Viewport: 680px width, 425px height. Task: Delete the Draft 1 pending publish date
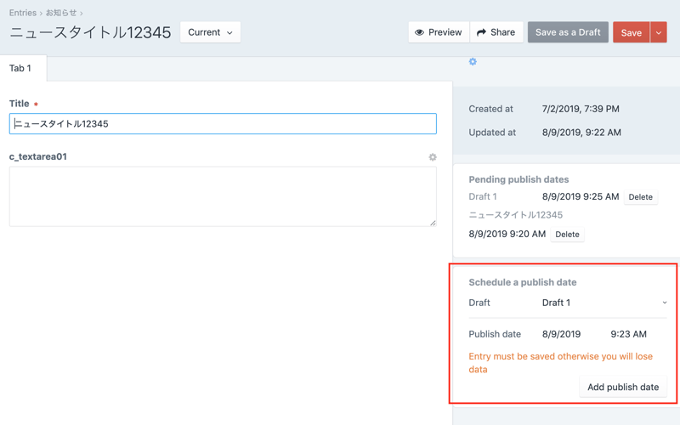pyautogui.click(x=640, y=197)
